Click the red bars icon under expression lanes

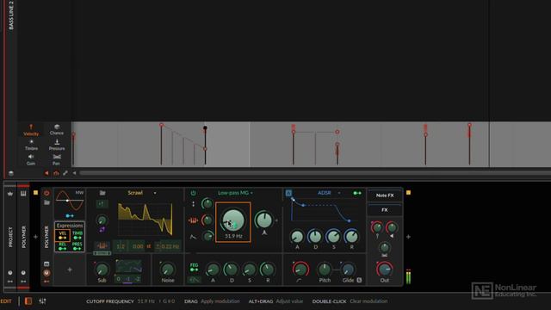point(56,173)
